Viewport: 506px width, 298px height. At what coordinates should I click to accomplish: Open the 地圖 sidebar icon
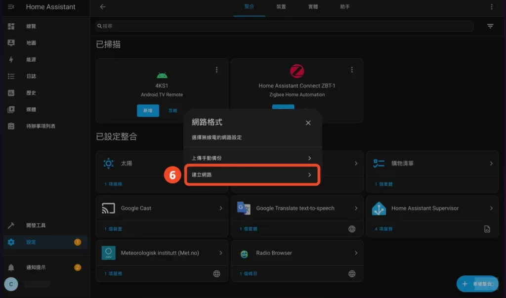(10, 43)
